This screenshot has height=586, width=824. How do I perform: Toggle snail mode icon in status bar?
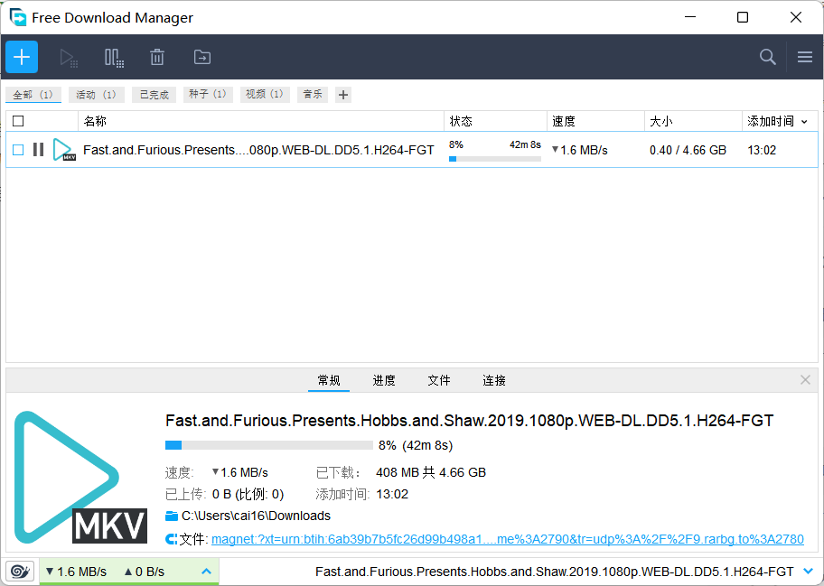[20, 572]
